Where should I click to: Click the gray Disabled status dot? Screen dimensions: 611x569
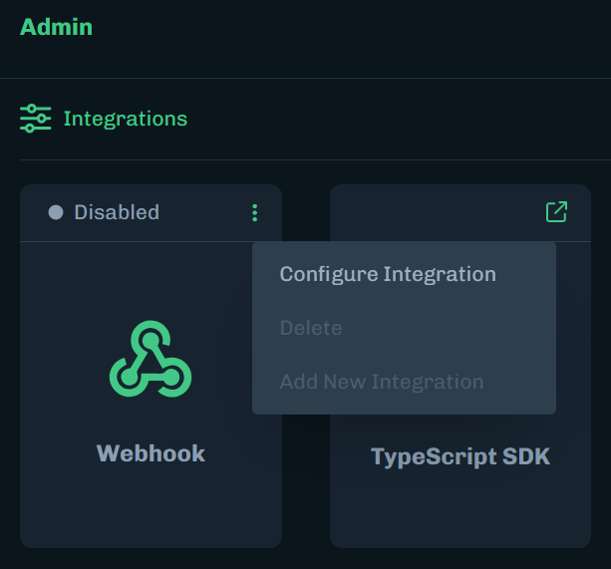point(56,212)
